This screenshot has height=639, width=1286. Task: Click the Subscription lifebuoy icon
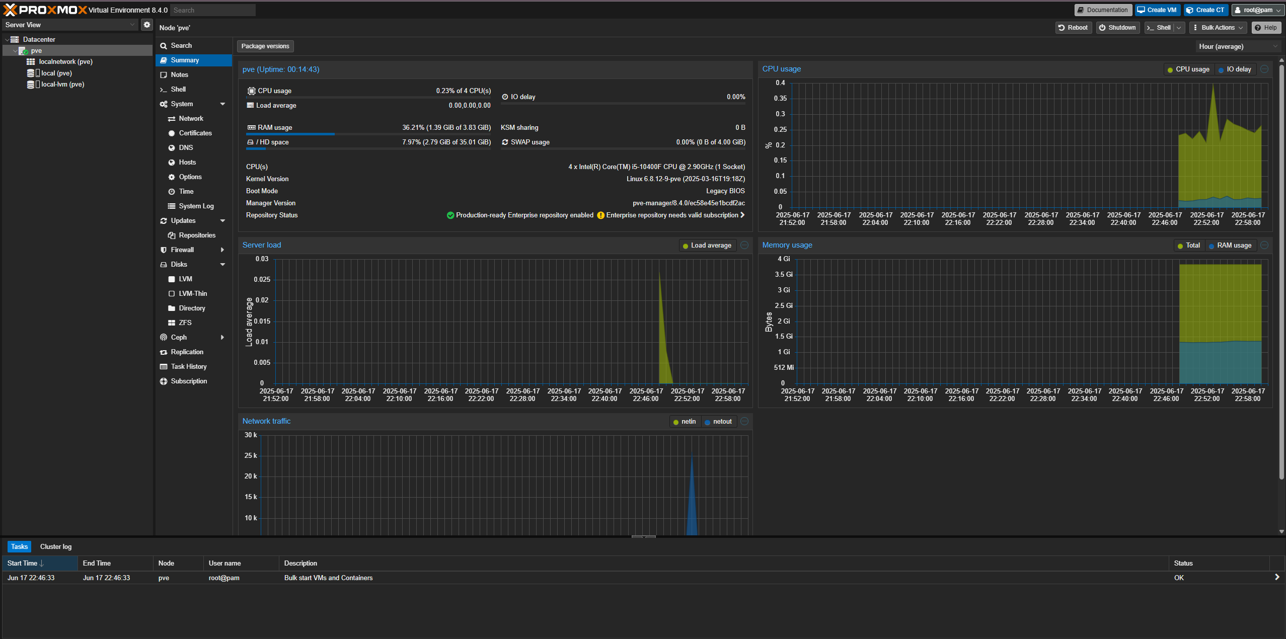pyautogui.click(x=164, y=381)
